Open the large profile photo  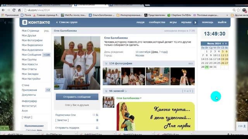[77, 63]
